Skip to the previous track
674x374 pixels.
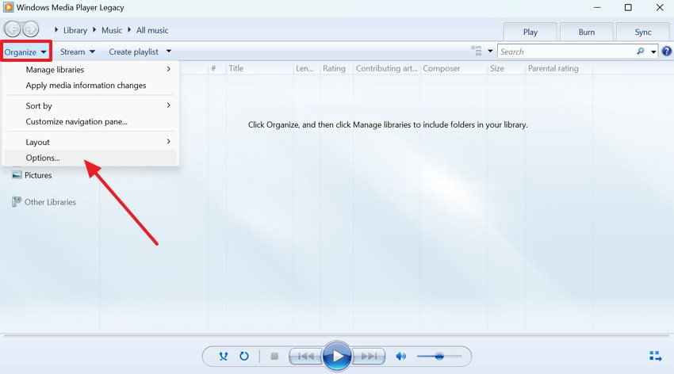point(305,356)
